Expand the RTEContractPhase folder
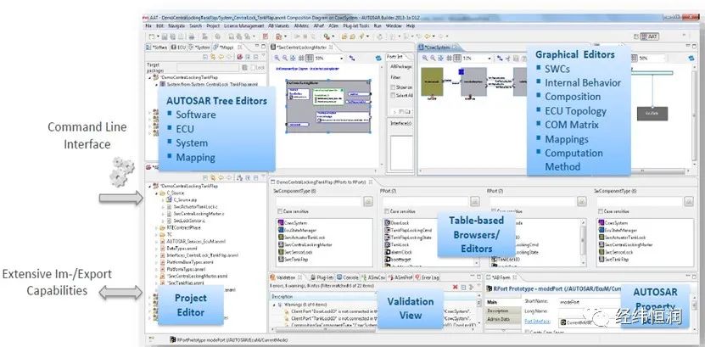Image resolution: width=705 pixels, height=347 pixels. tap(156, 228)
